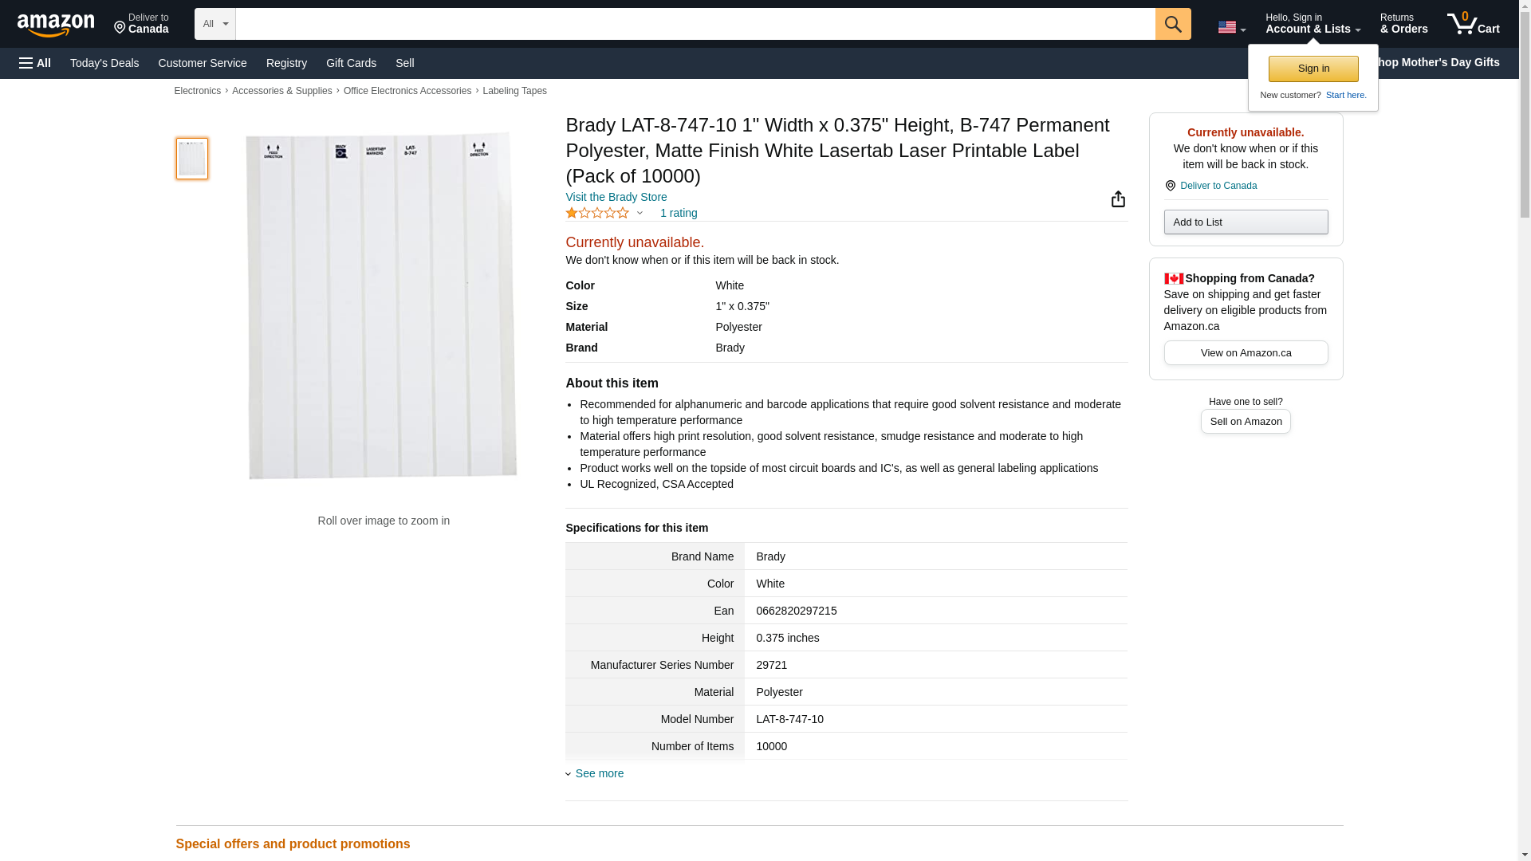
Task: Go to Gift Cards menu item
Action: pos(351,63)
